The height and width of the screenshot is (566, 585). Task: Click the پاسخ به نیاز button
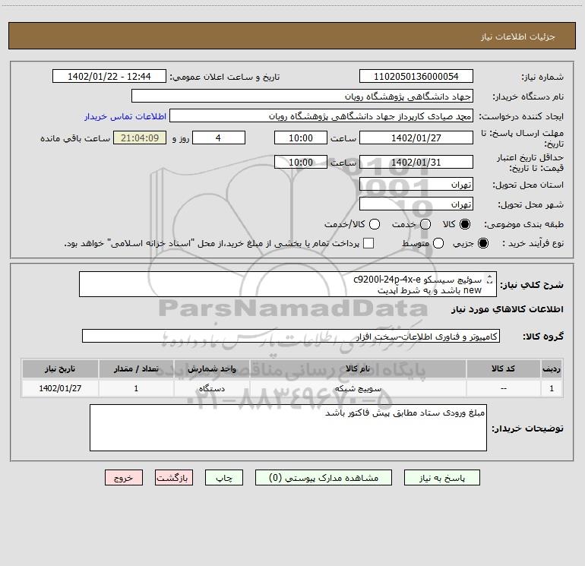click(x=442, y=478)
